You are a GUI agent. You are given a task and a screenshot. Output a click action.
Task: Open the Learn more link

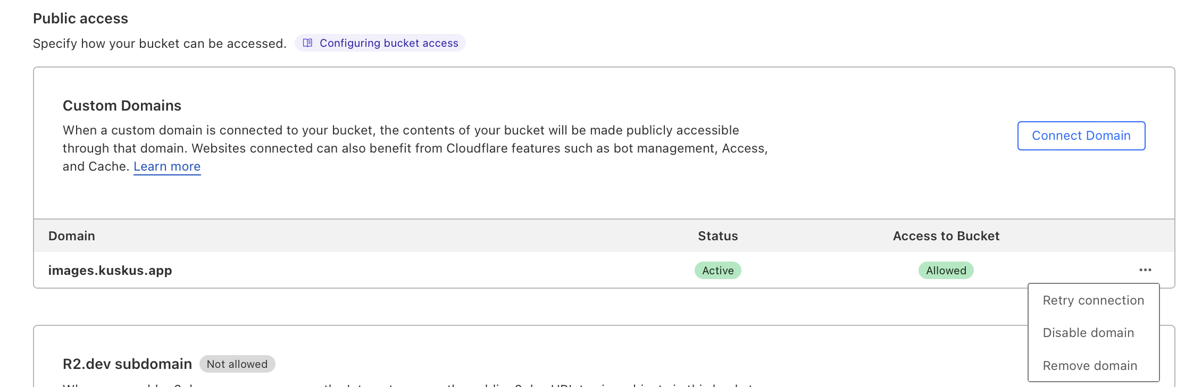coord(167,166)
